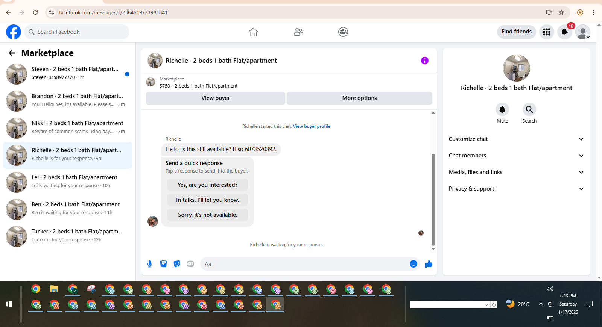
Task: Show hidden system tray icons
Action: click(541, 304)
